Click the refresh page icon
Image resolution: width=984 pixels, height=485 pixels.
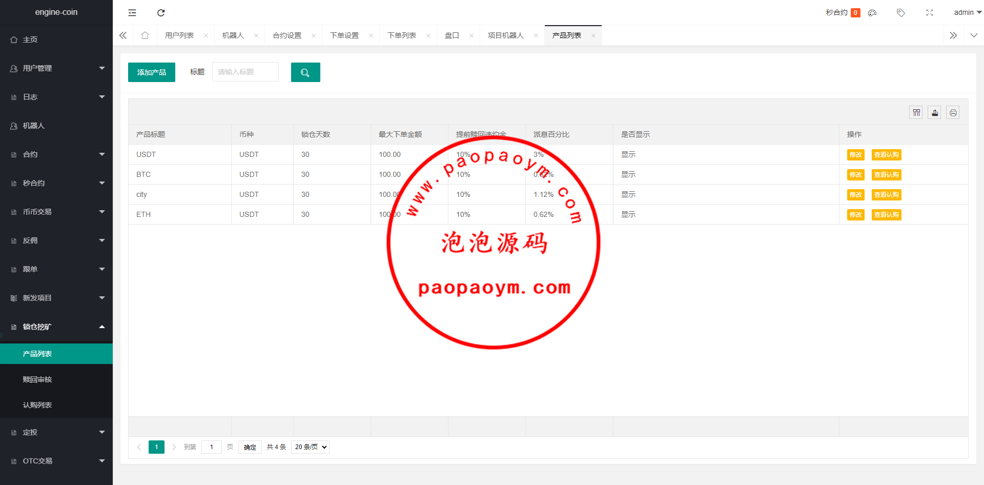(161, 13)
